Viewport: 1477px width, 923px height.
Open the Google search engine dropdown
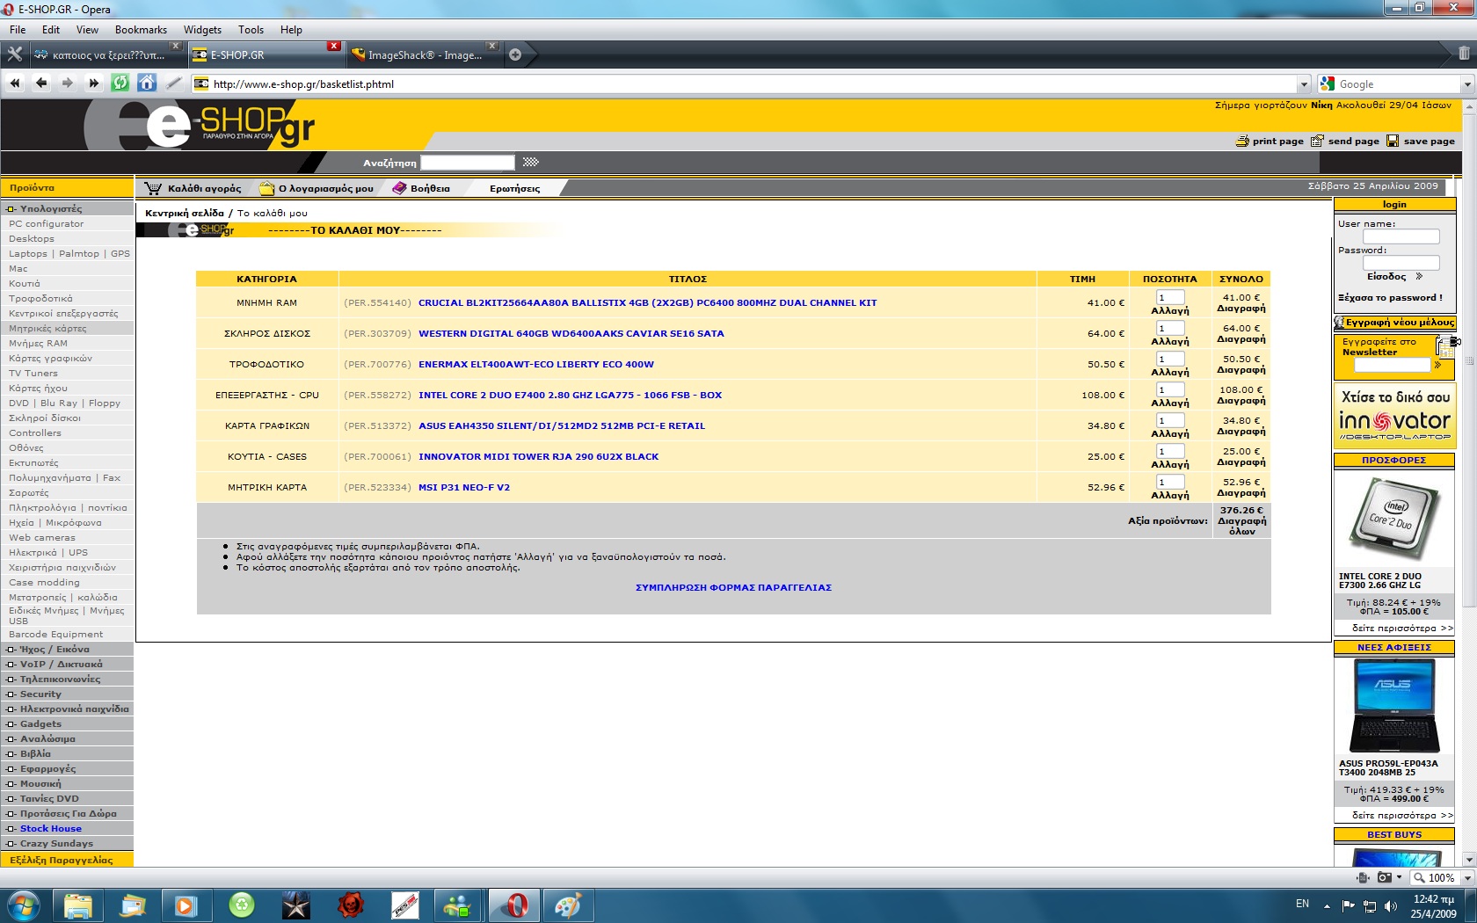(1466, 84)
